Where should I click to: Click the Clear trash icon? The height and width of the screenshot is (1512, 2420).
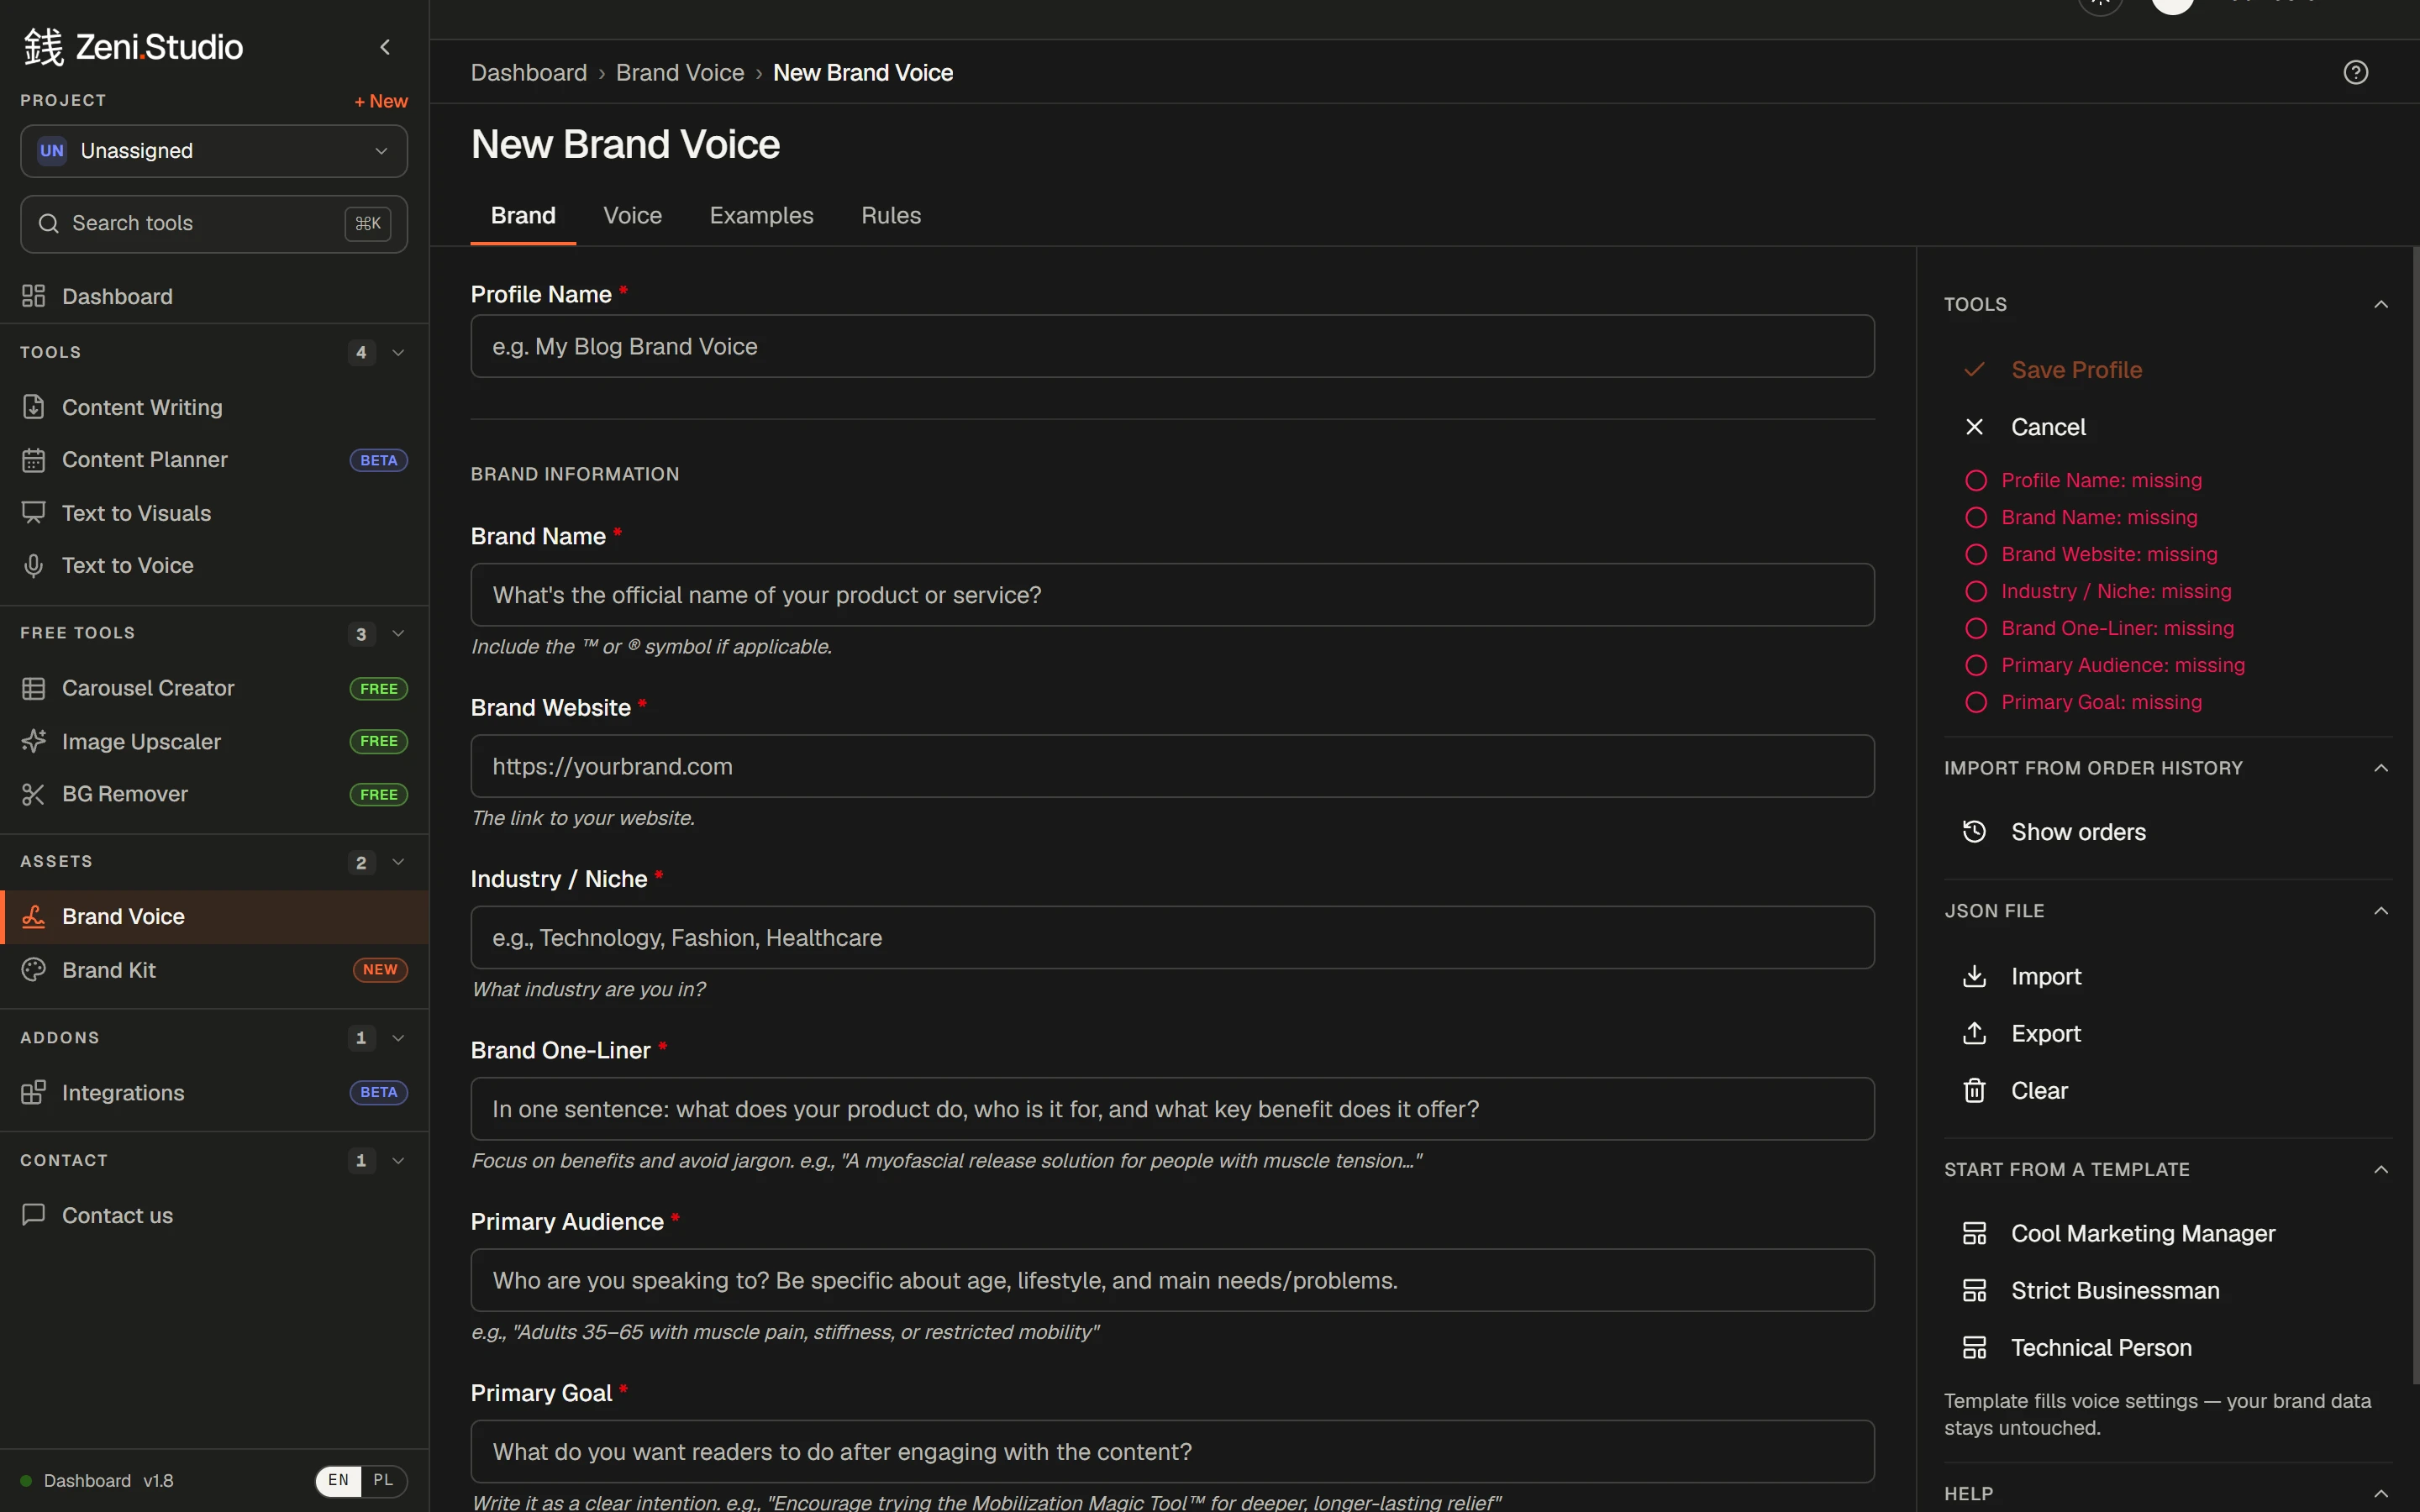1974,1090
